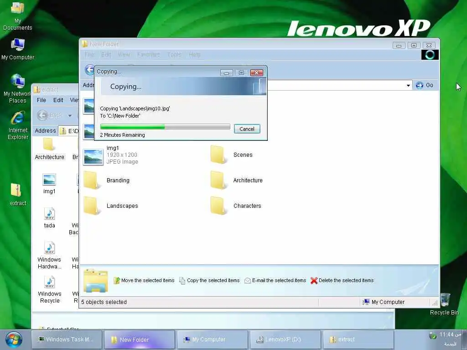Viewport: 467px width, 350px height.
Task: Open File menu in extract window
Action: (x=42, y=100)
